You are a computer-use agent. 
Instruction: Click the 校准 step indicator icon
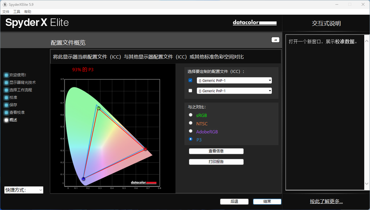[6, 98]
